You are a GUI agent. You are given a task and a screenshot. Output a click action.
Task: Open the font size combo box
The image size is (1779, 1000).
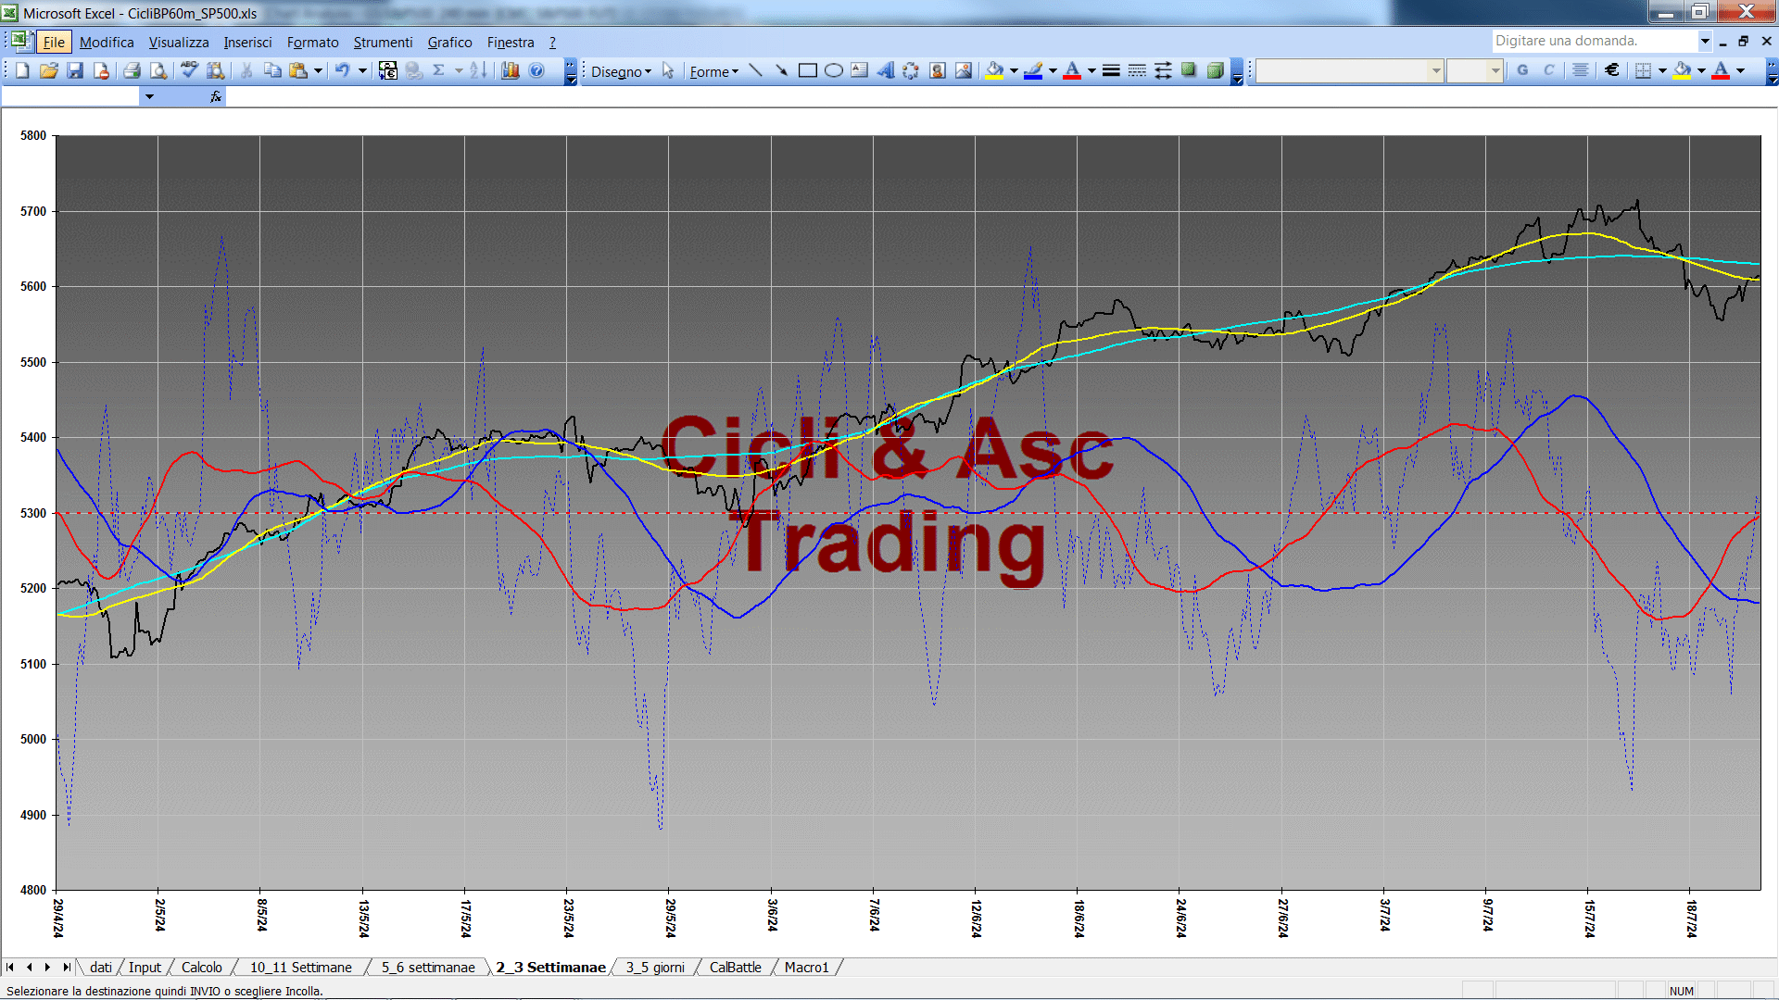[1474, 70]
